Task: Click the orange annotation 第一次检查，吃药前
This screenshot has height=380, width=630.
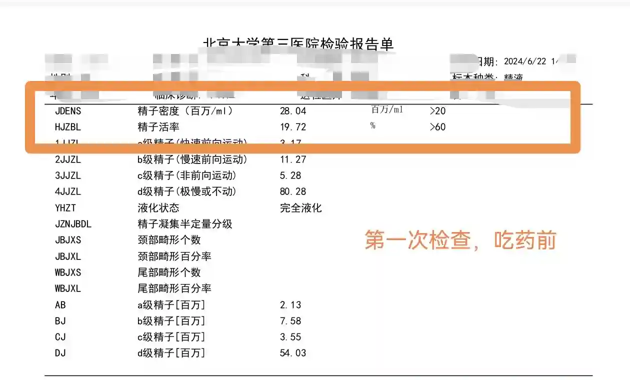Action: click(x=460, y=240)
